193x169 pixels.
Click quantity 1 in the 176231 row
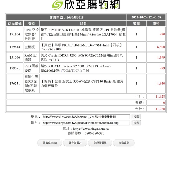(x=136, y=83)
